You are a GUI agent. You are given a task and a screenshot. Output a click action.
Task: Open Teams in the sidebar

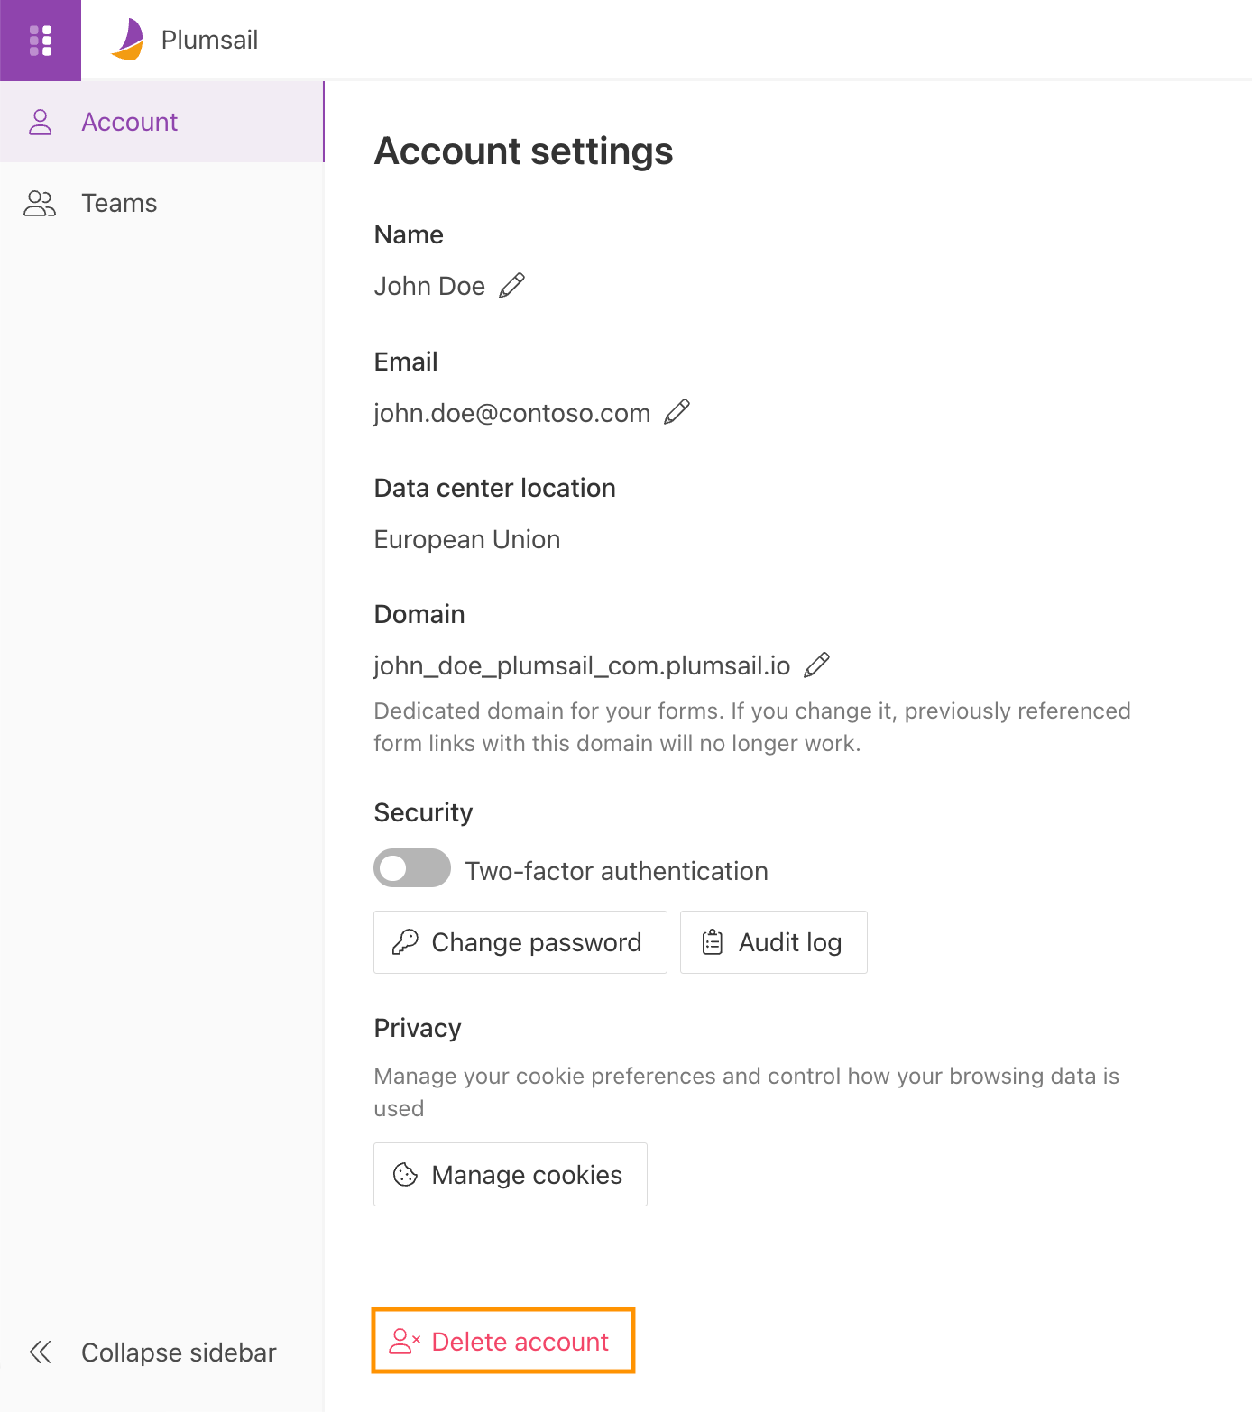point(161,203)
